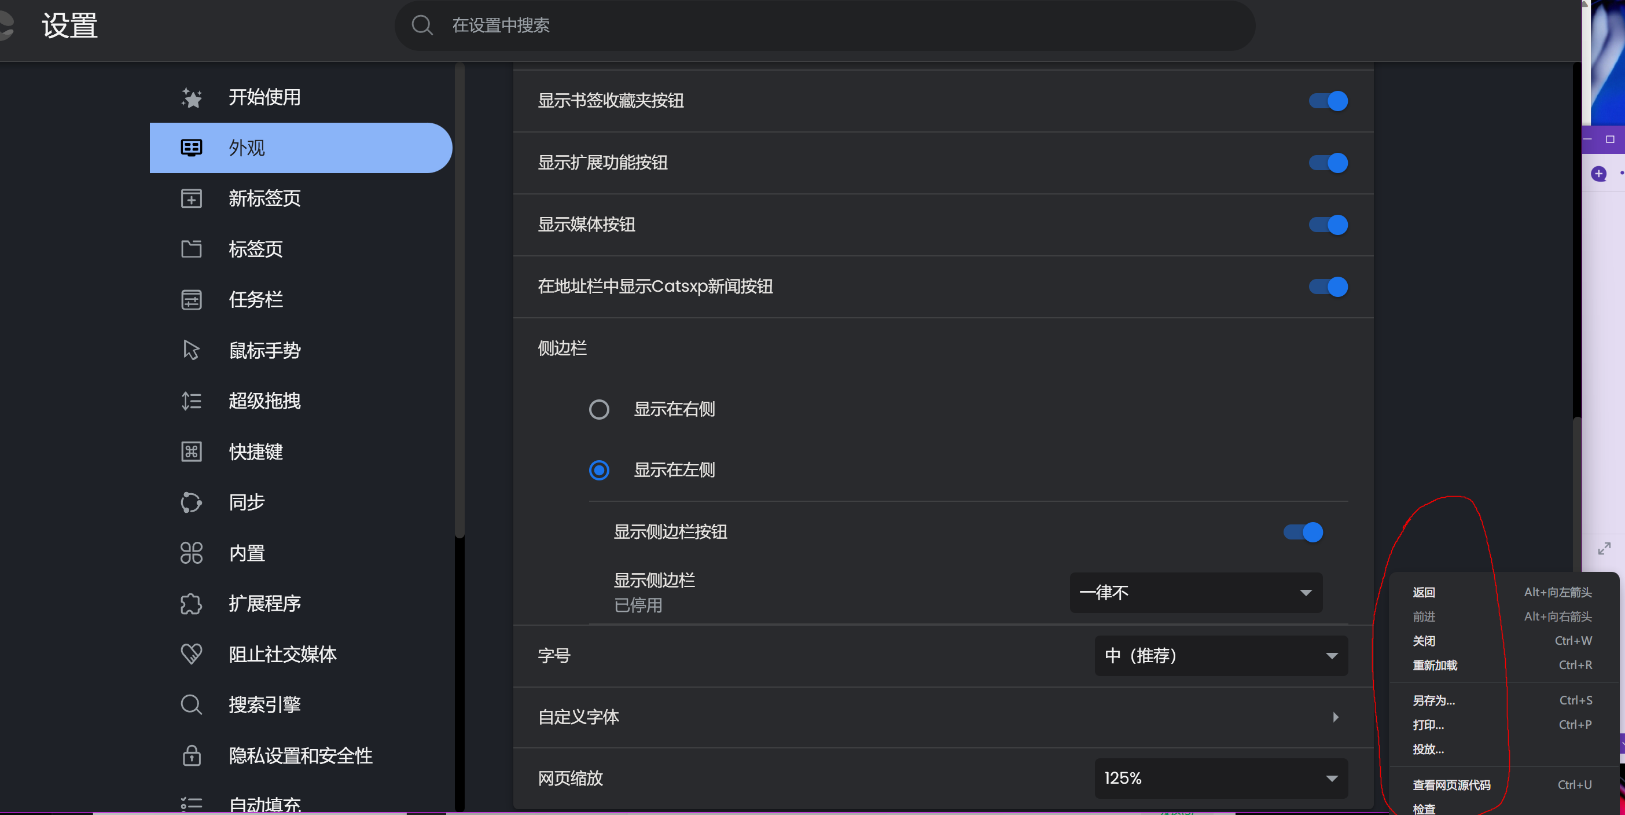Disable the 显示书签收藏夹按钮 toggle

(x=1328, y=101)
